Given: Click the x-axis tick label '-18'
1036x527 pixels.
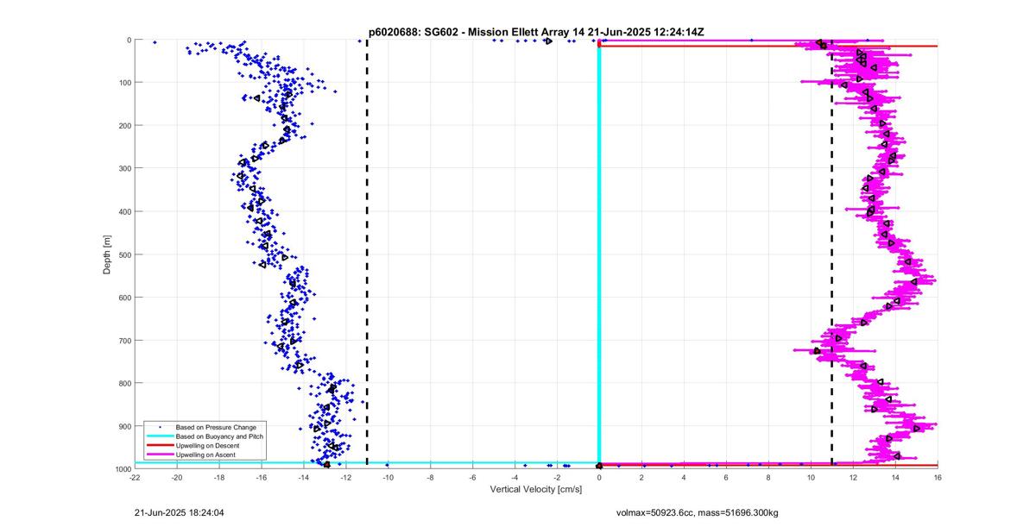Looking at the screenshot, I should [219, 477].
